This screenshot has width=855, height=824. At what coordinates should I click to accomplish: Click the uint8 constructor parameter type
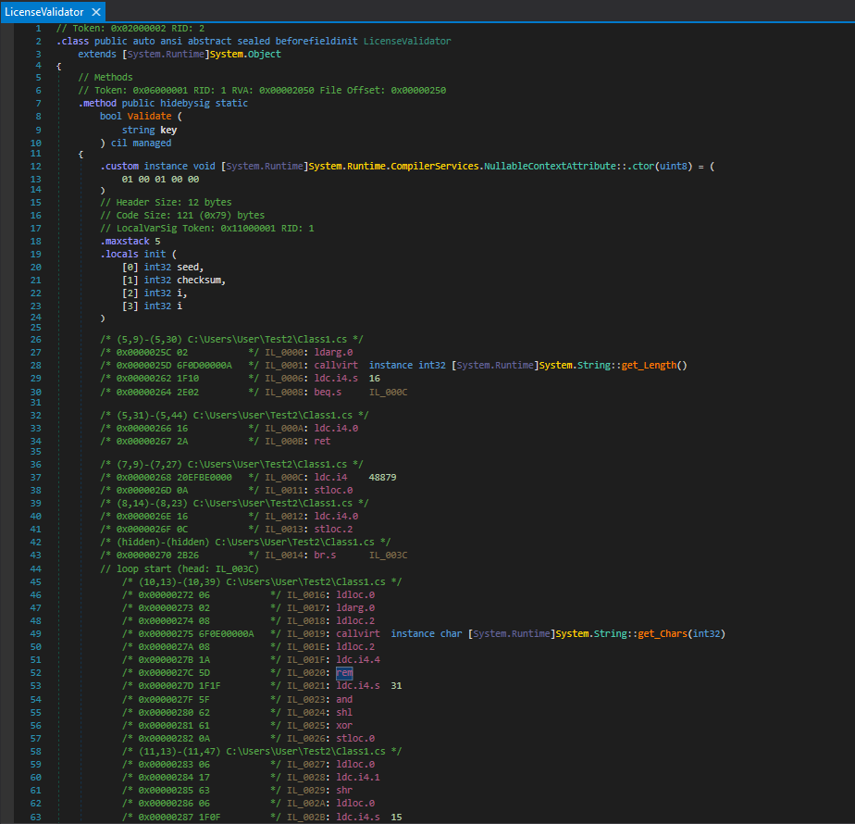point(674,166)
